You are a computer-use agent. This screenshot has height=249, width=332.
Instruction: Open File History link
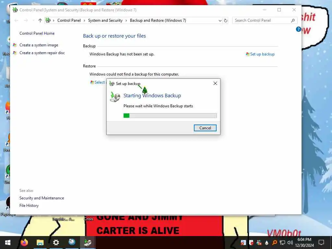coord(29,205)
